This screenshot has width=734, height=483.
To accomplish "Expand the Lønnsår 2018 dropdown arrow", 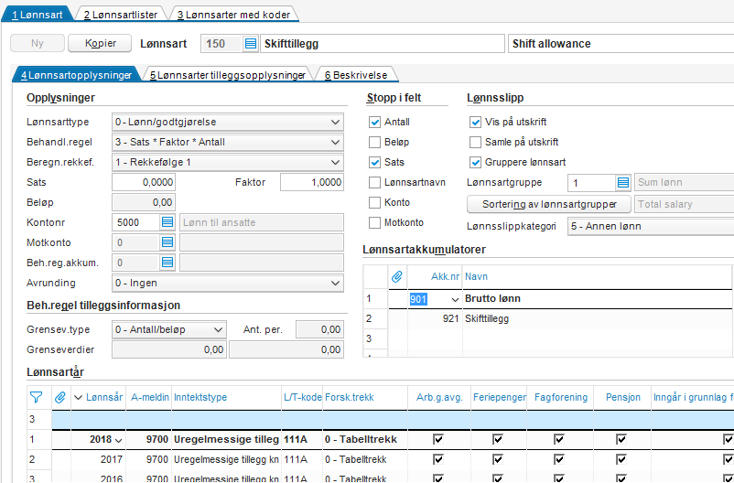I will 118,440.
